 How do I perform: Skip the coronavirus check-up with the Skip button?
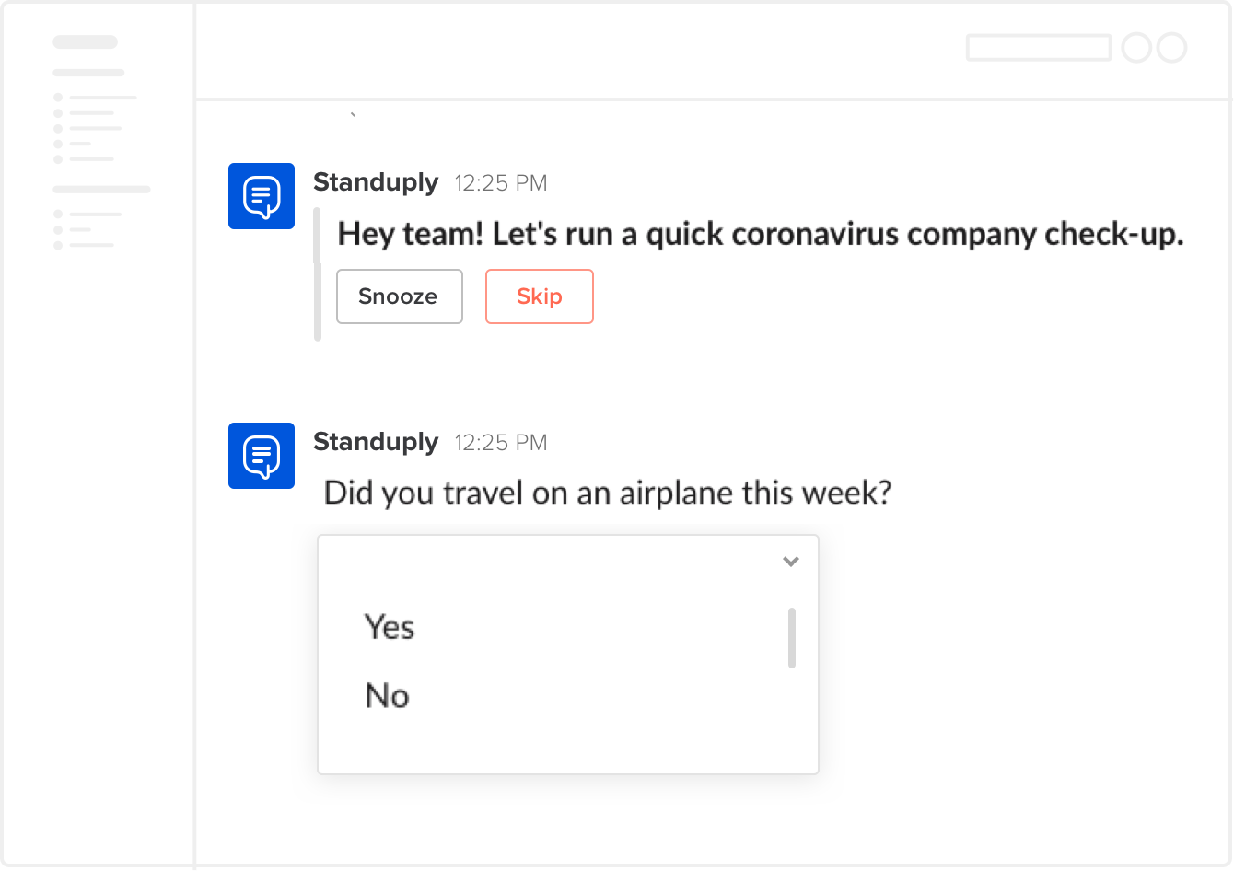[x=539, y=296]
